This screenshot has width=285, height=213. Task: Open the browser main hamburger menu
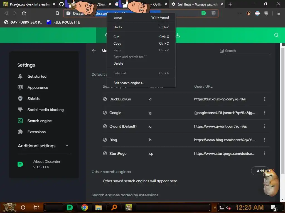279,13
